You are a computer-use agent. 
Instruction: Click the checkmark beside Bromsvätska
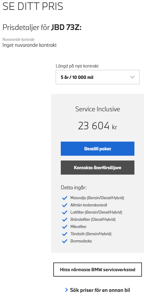point(65,241)
